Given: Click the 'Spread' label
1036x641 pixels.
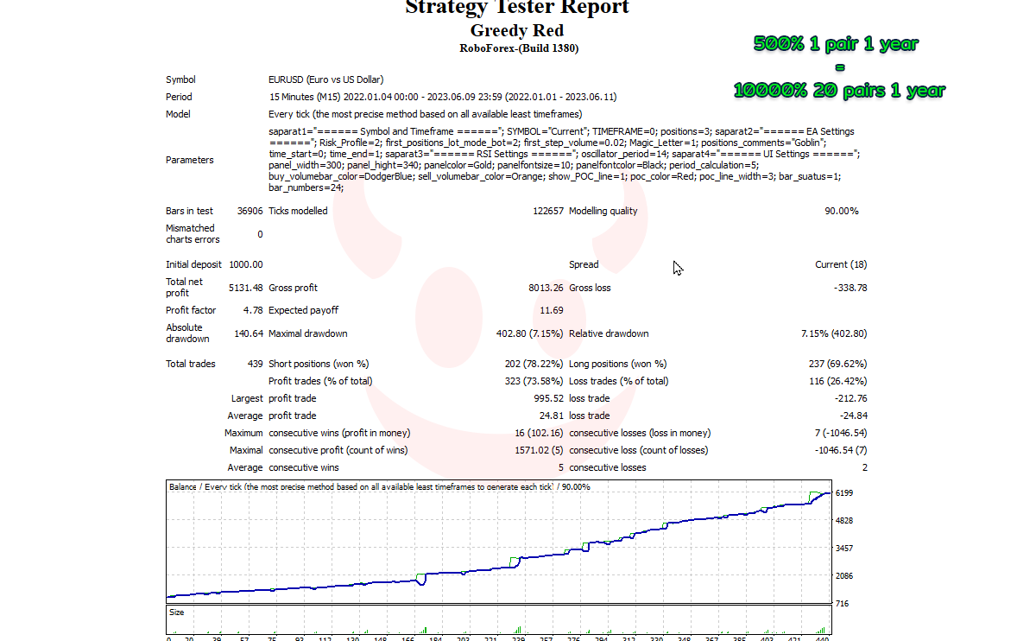Looking at the screenshot, I should pyautogui.click(x=584, y=264).
